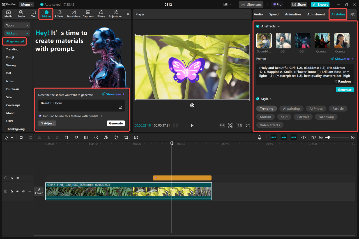Click the zoom-in magnifier on timeline
The image size is (359, 239).
[x=353, y=138]
